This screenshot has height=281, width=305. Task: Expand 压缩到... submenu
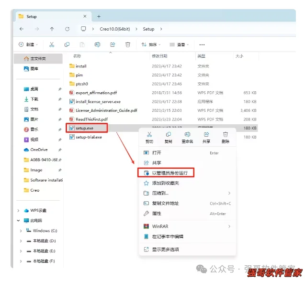pyautogui.click(x=187, y=193)
